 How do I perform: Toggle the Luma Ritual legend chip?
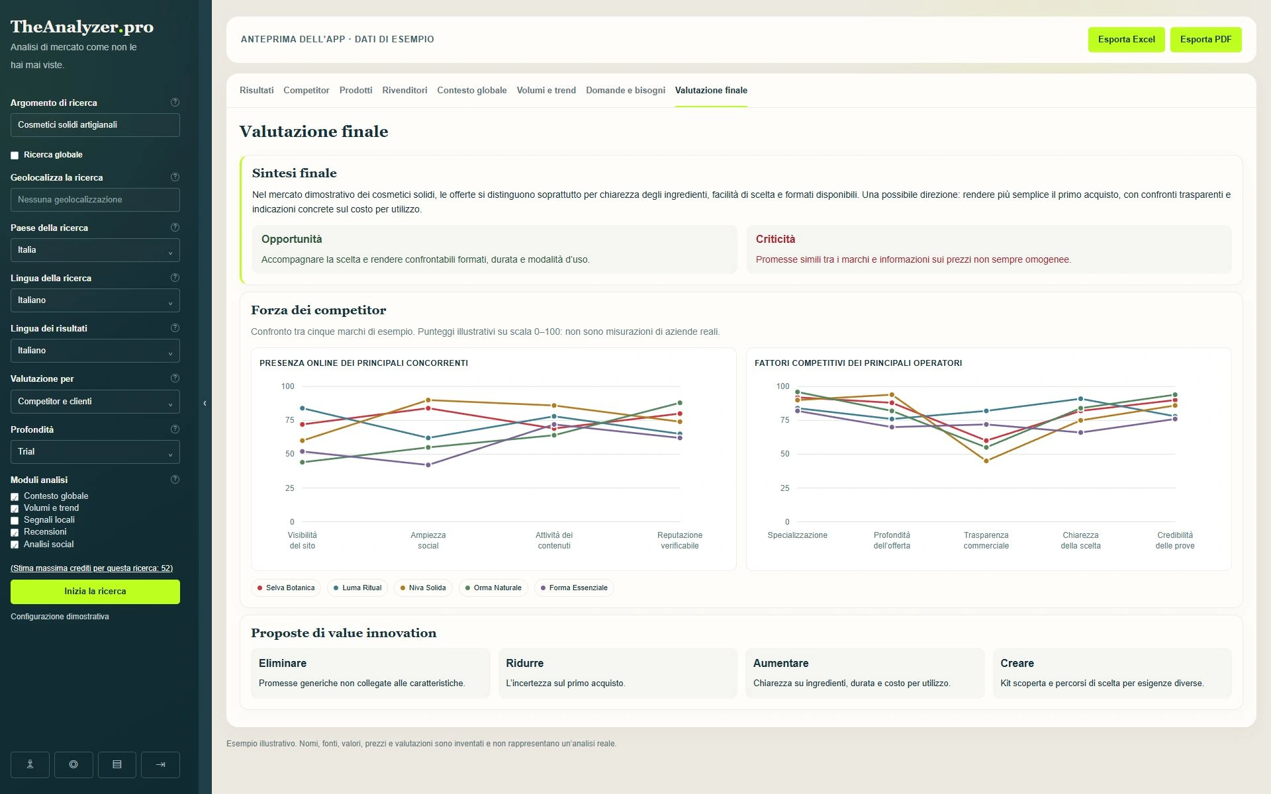tap(357, 588)
